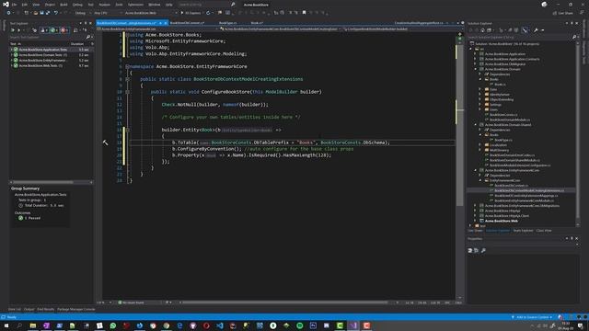Open the Extensions menu
Image resolution: width=589 pixels, height=331 pixels.
point(135,5)
